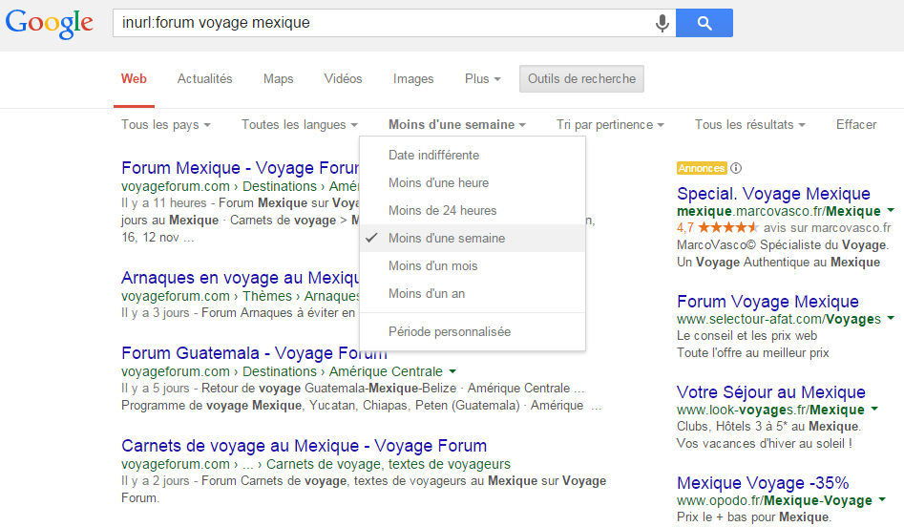
Task: Expand arrow next to mexique.marcovasco.fr URL
Action: (x=891, y=210)
